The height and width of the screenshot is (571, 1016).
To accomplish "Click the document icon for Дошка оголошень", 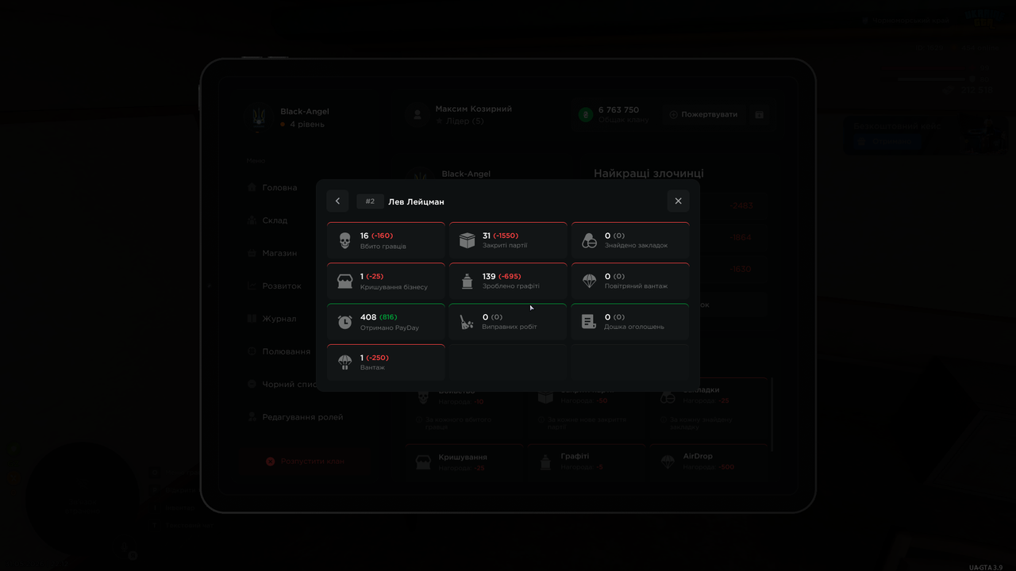I will [589, 322].
